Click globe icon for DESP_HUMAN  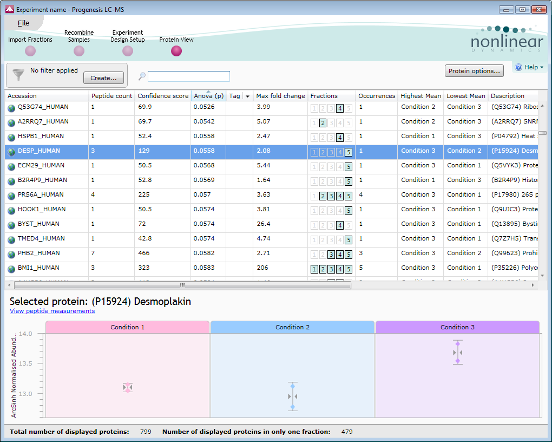point(11,152)
